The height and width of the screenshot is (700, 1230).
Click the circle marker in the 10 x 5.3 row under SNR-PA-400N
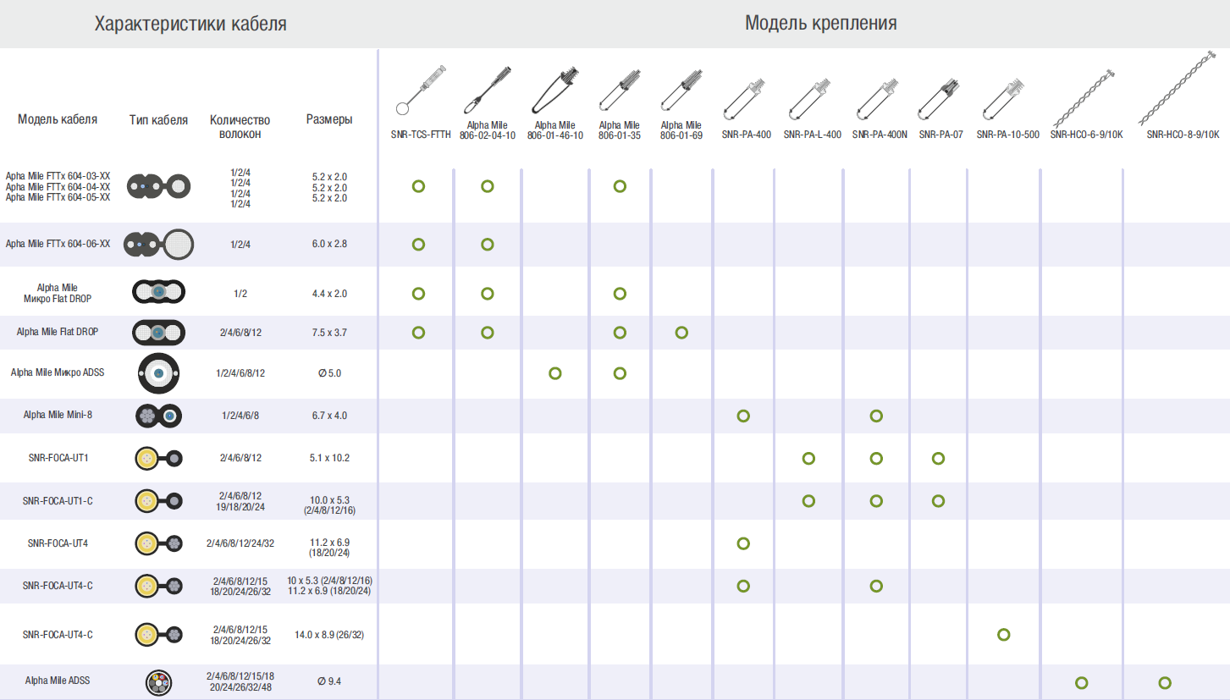point(876,585)
